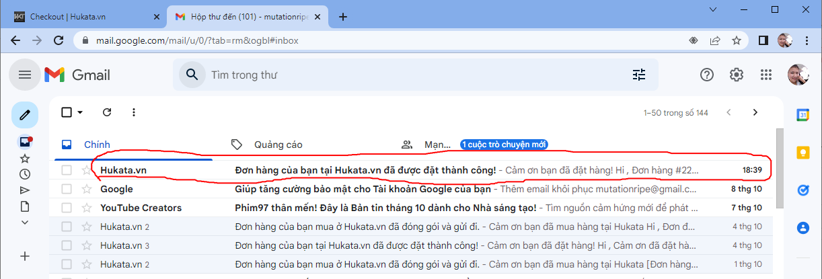Image resolution: width=822 pixels, height=279 pixels.
Task: Star the YouTube Creators email
Action: (86, 208)
